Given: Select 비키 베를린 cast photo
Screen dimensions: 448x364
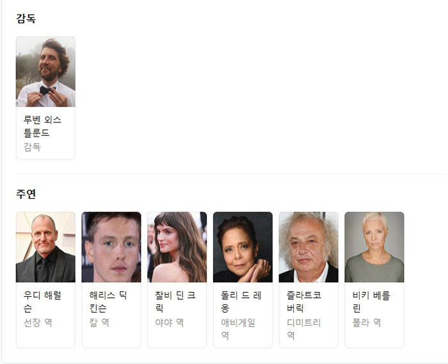Looking at the screenshot, I should [374, 247].
